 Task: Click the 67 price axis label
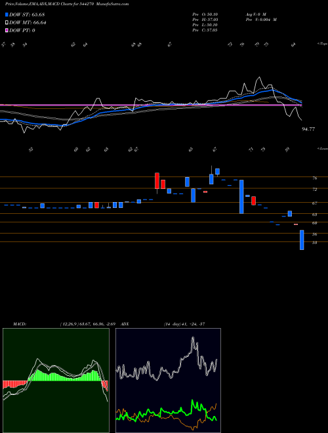(314, 203)
